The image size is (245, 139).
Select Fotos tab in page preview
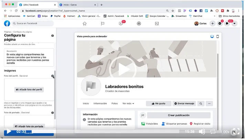pyautogui.click(x=115, y=103)
